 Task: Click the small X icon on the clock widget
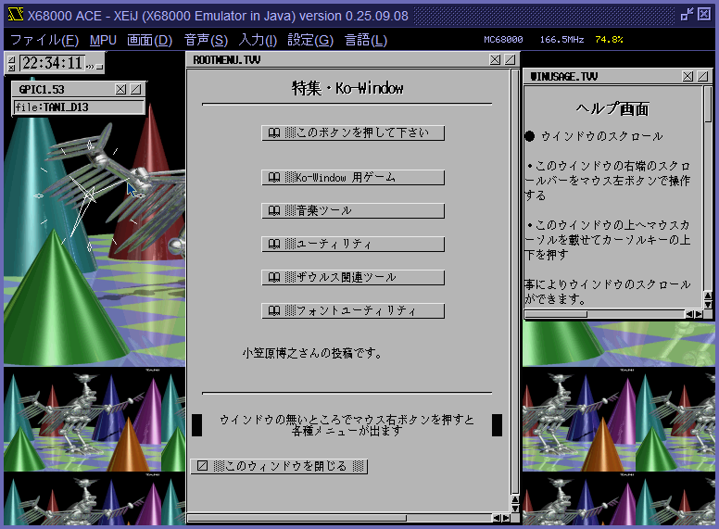click(11, 68)
